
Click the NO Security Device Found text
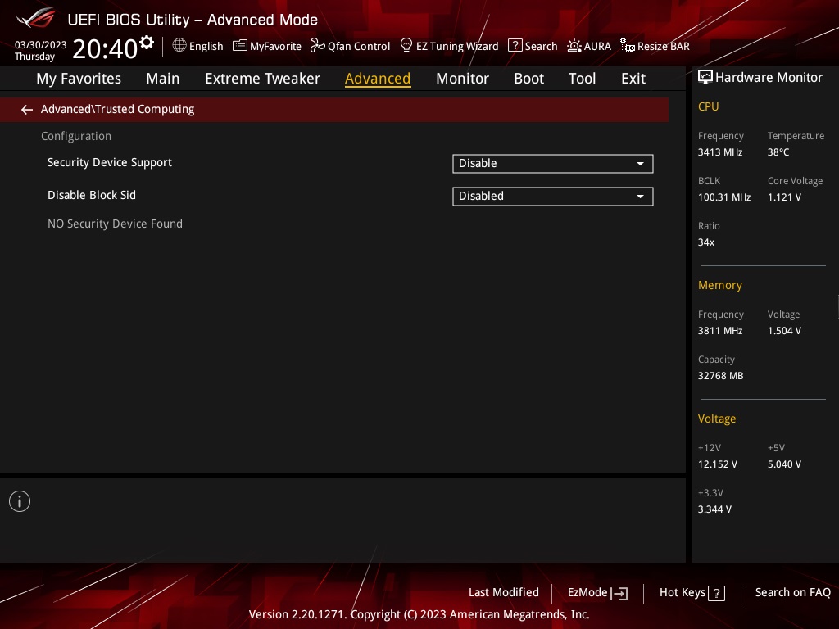click(115, 224)
